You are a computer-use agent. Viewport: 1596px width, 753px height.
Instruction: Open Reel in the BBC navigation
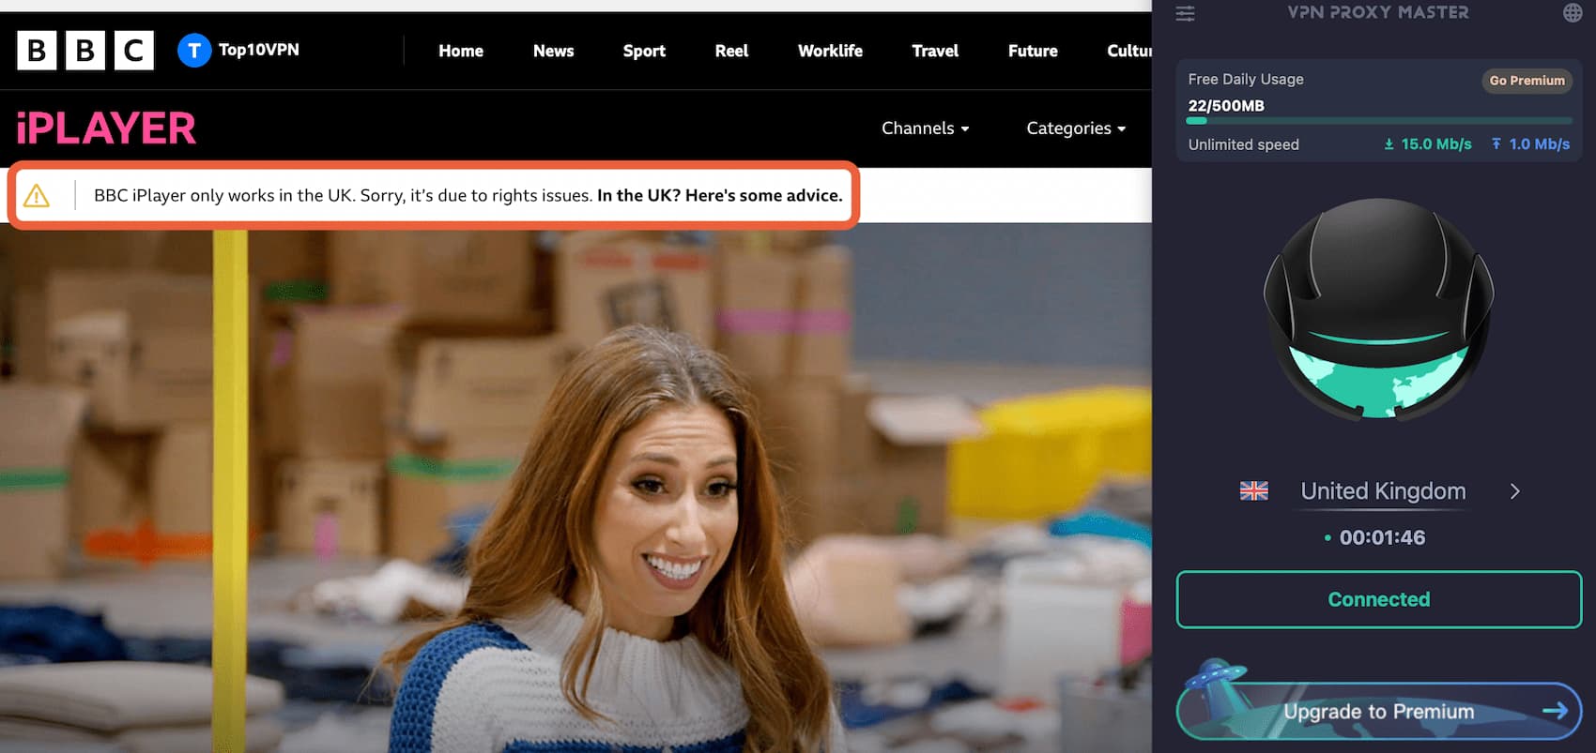(731, 51)
